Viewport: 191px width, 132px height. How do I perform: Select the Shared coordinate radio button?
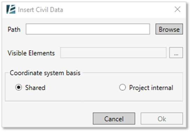[19, 87]
